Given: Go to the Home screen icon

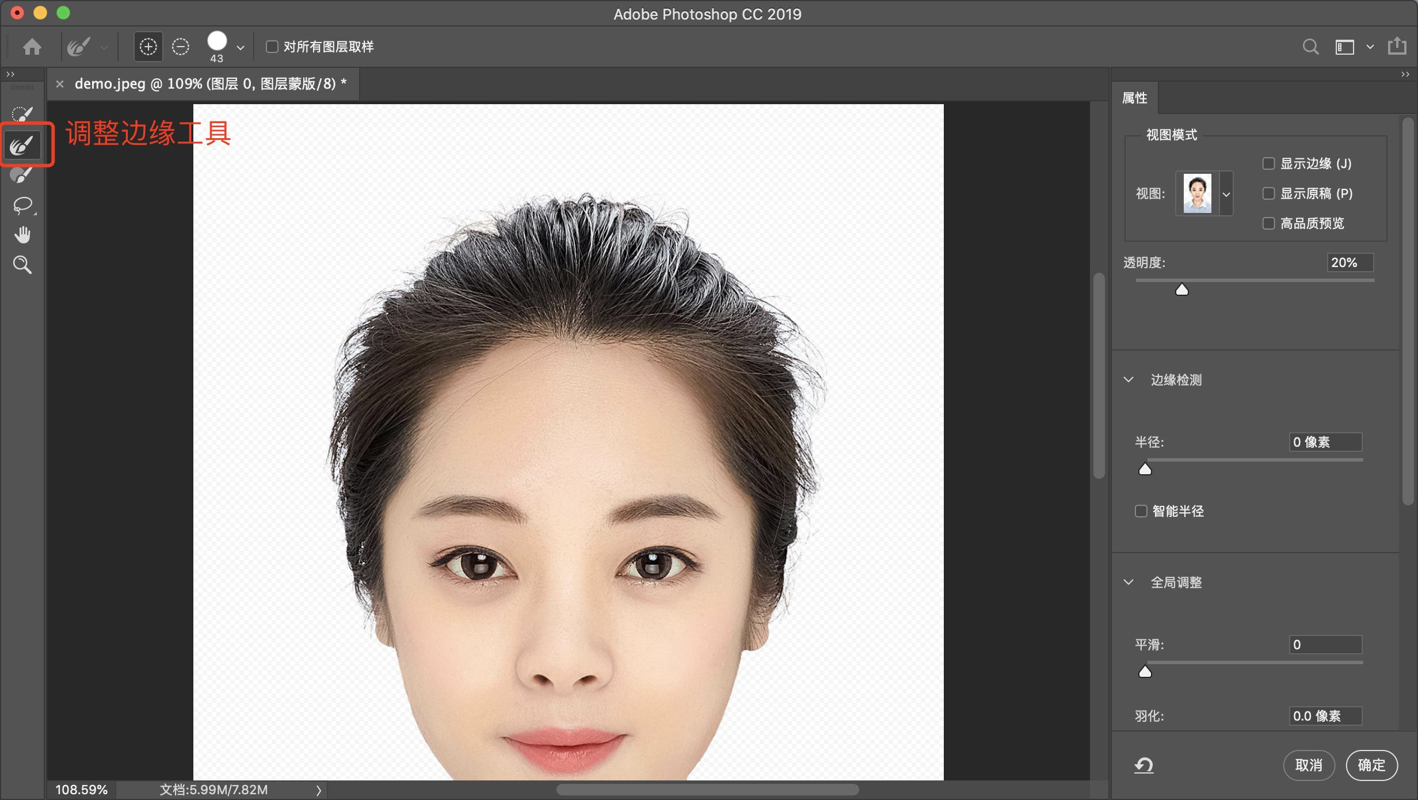Looking at the screenshot, I should pyautogui.click(x=32, y=47).
